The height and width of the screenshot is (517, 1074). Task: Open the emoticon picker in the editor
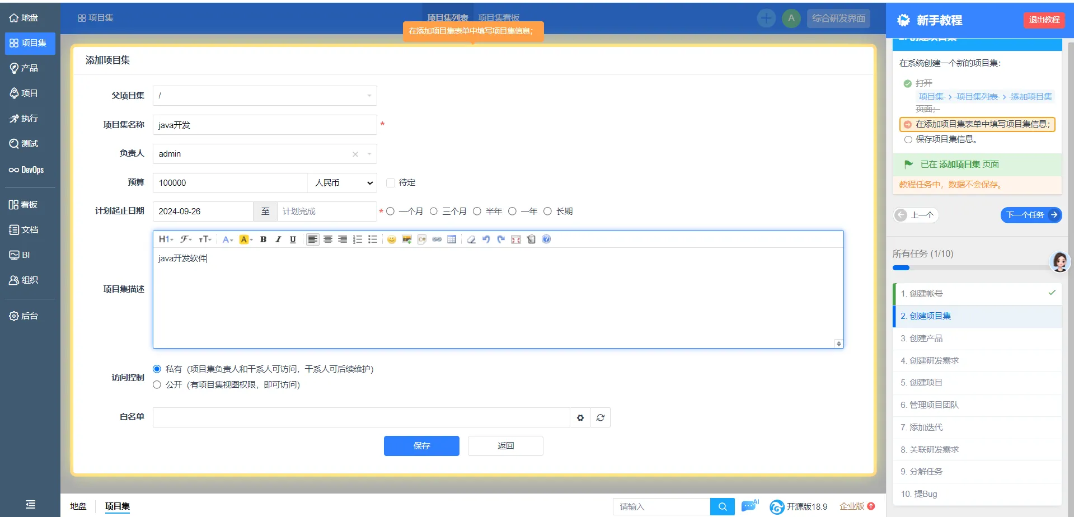[x=392, y=239]
